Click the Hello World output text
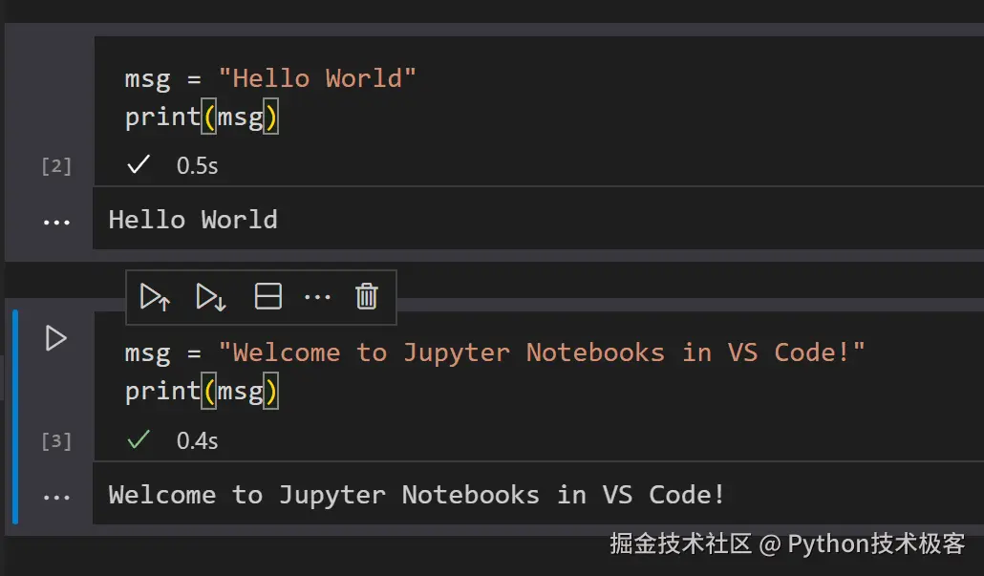This screenshot has height=576, width=984. point(193,220)
